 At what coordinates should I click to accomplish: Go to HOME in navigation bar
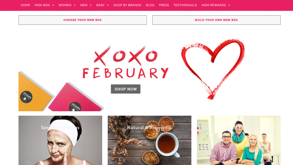(25, 5)
